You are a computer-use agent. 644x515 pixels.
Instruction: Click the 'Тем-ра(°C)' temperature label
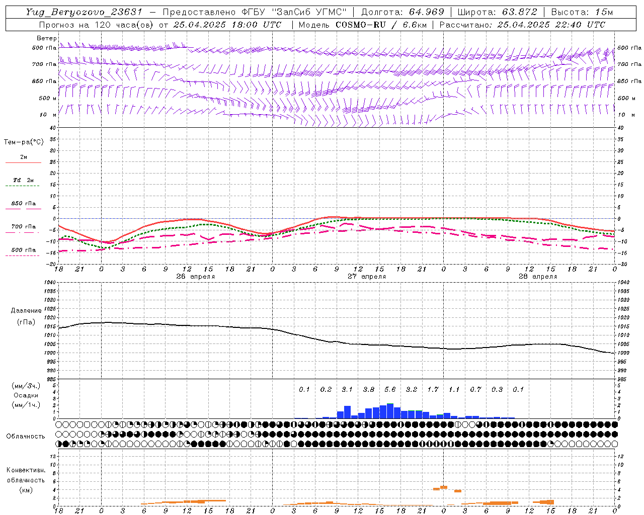pos(24,142)
